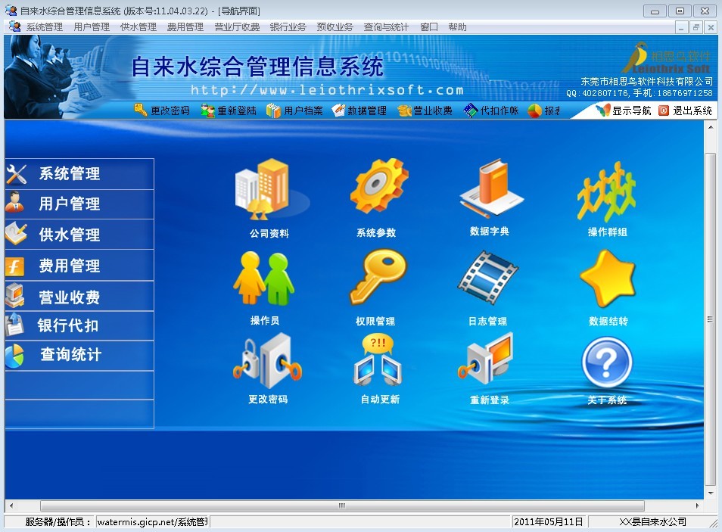Open 系统参数 gear icon
Screen dimensions: 722x532
tap(377, 189)
